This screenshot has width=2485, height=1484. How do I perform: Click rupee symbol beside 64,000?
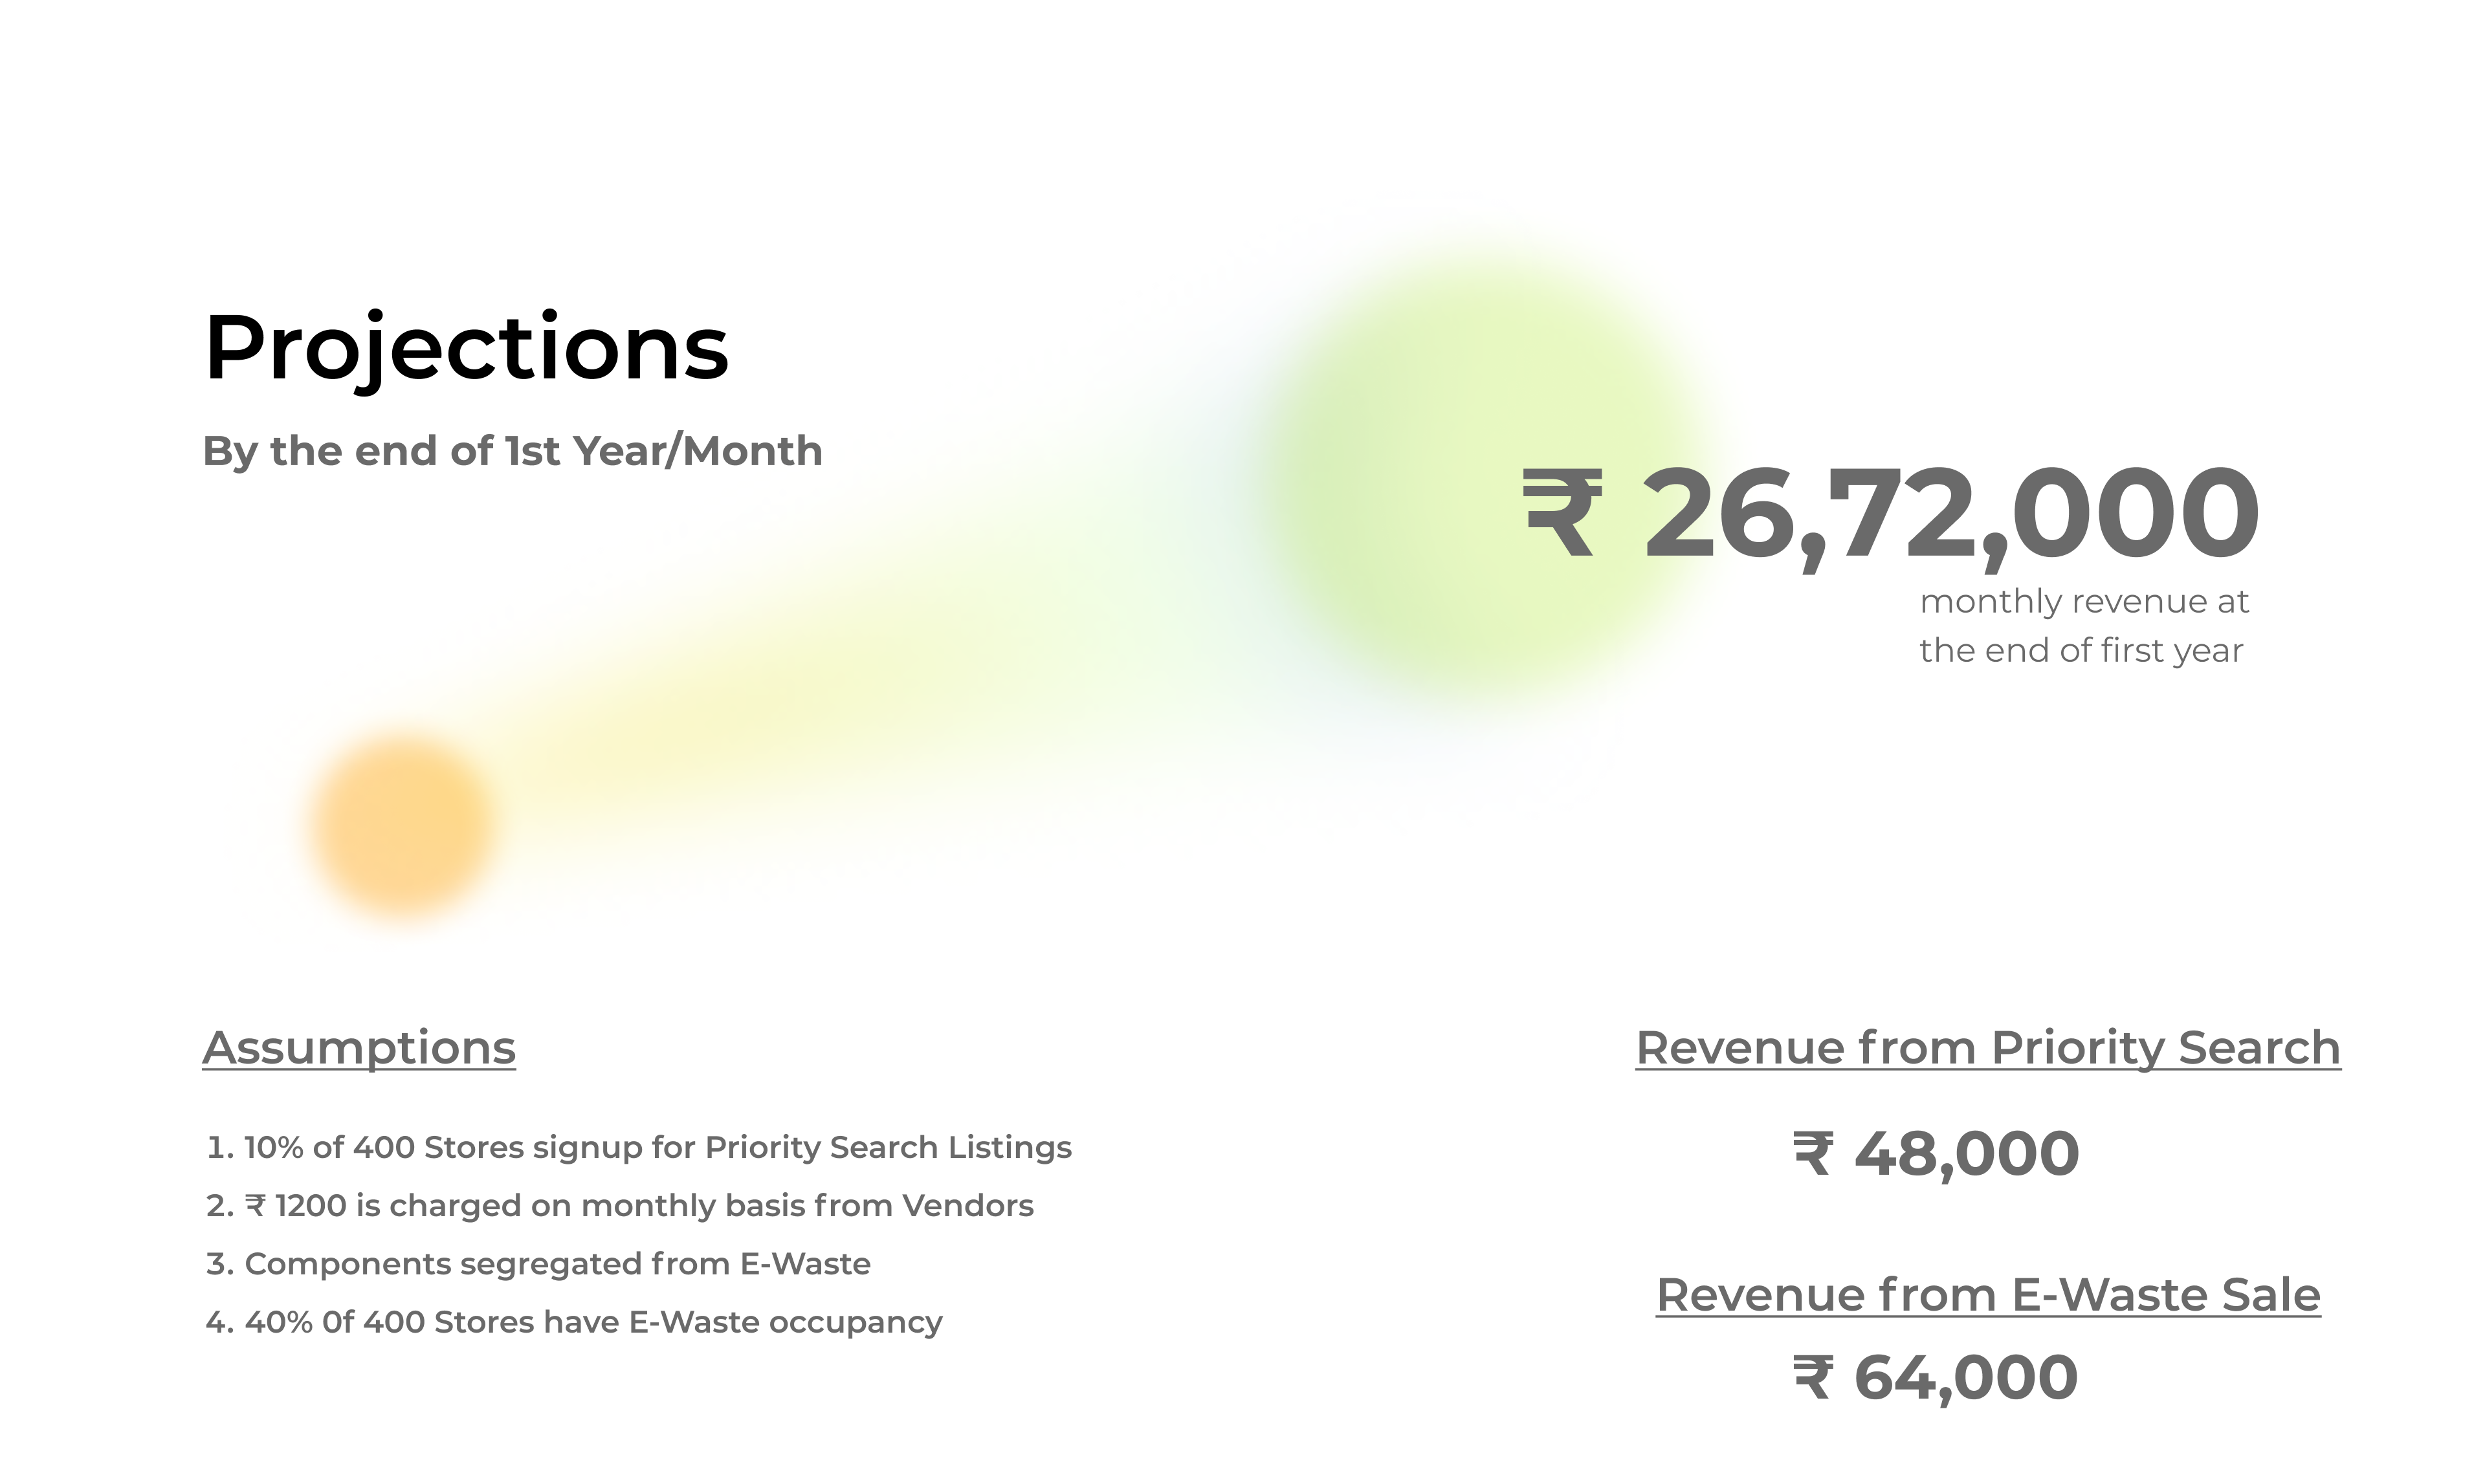(x=1814, y=1377)
